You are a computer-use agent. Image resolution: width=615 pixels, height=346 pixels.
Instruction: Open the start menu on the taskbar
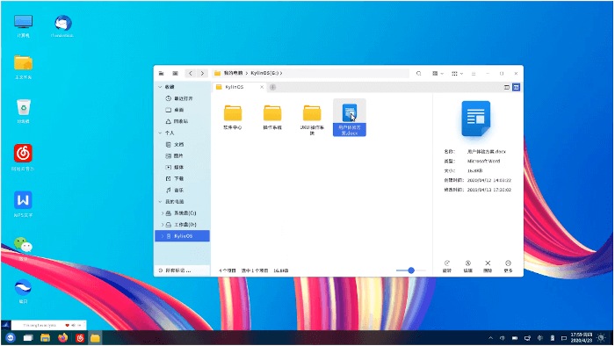click(11, 338)
